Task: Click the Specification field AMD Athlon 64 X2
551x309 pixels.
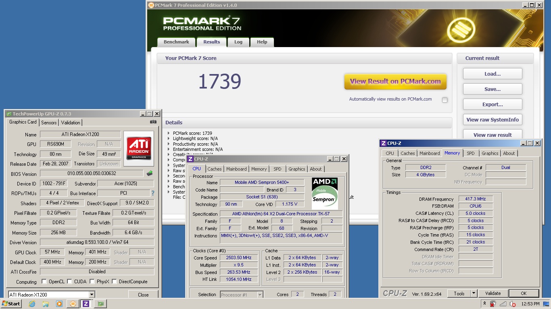Action: tap(281, 214)
